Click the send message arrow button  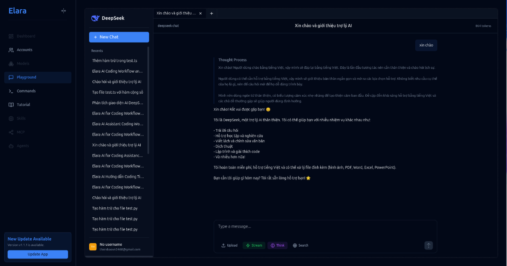point(428,245)
